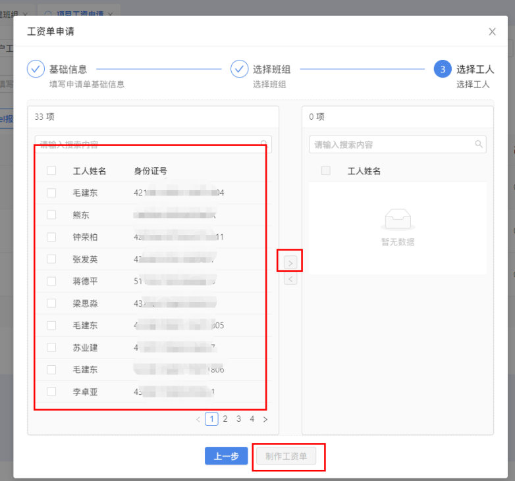Viewport: 515px width, 481px height.
Task: Focus the right panel search input
Action: click(392, 145)
